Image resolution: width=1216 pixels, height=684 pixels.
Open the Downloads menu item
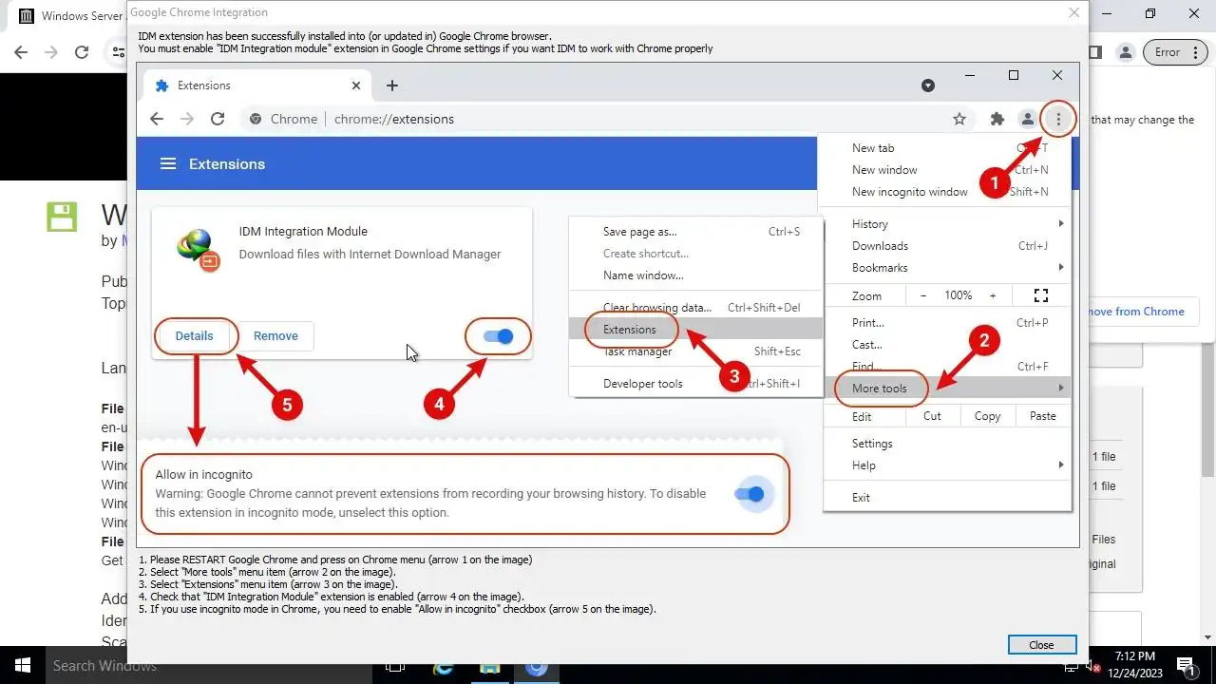click(947, 245)
